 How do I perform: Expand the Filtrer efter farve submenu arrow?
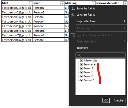tap(124, 41)
